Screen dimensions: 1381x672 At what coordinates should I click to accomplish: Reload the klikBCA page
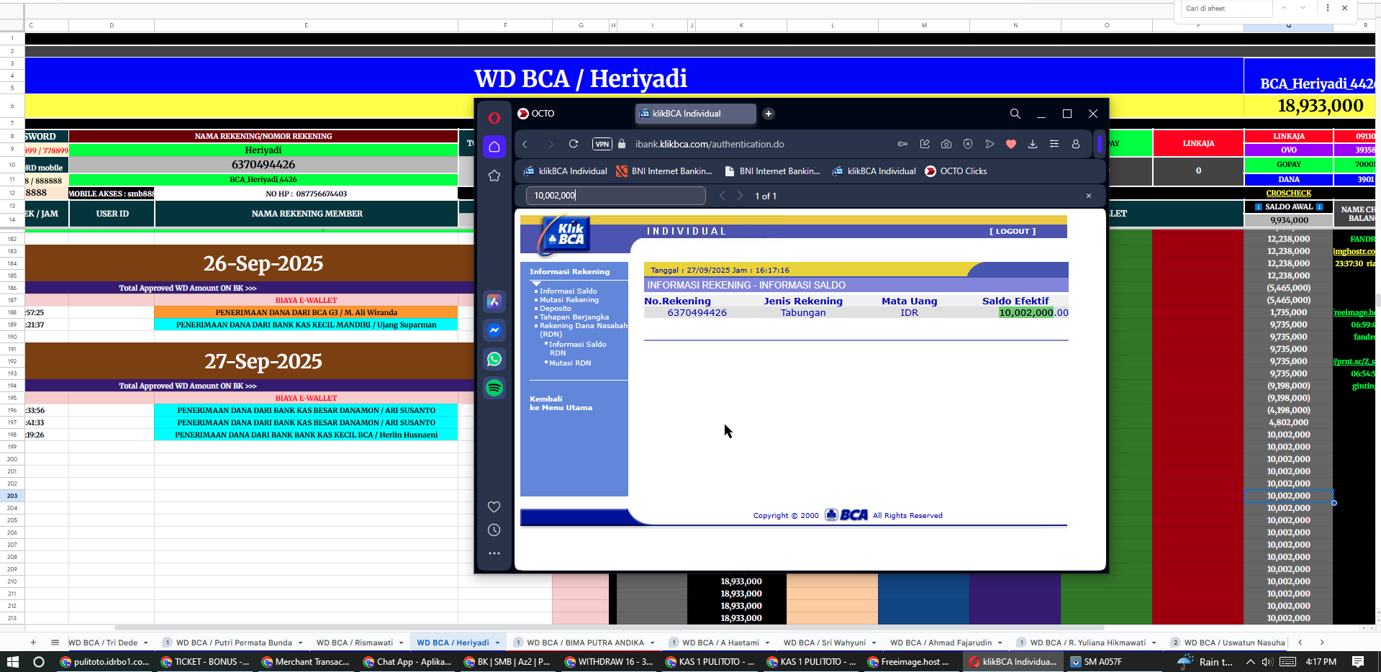click(x=574, y=144)
